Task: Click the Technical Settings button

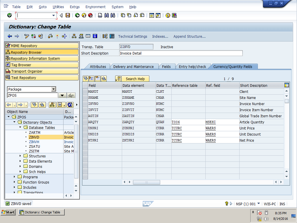Action: 133,36
